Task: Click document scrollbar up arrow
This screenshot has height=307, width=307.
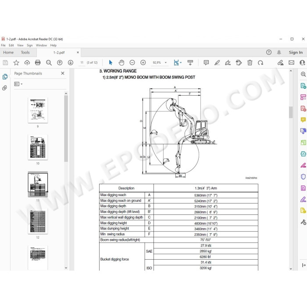Action: [291, 71]
